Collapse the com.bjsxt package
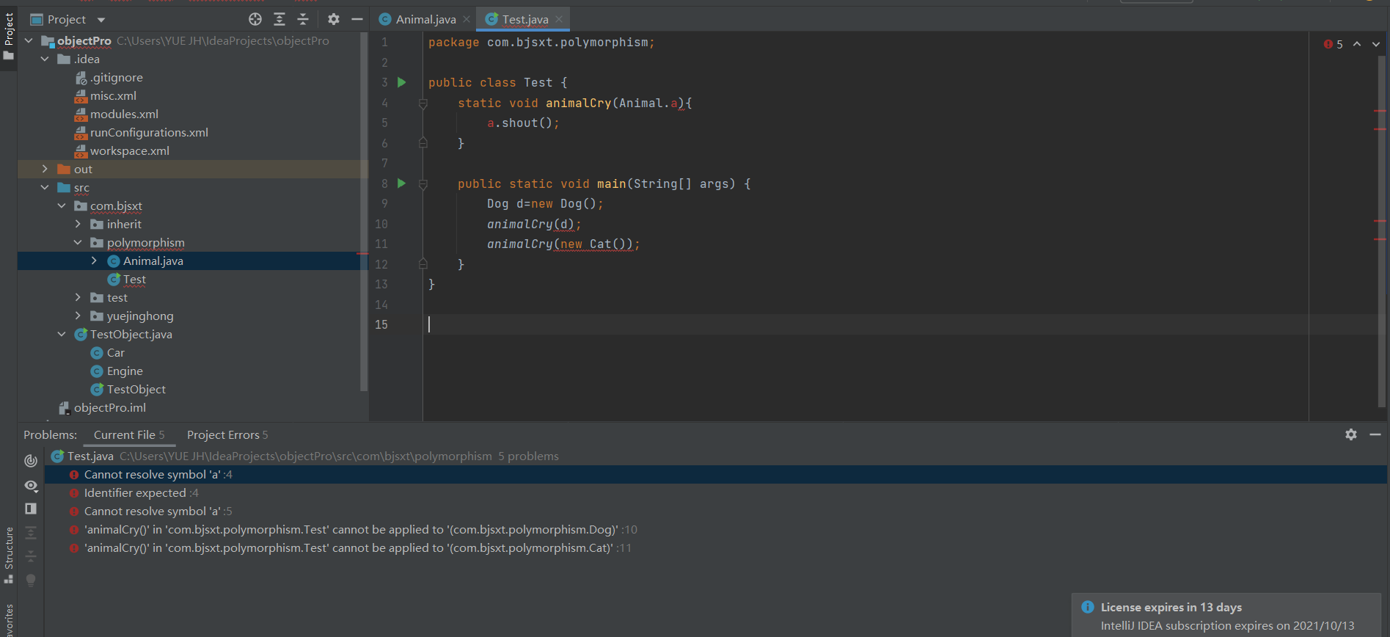 click(x=62, y=205)
